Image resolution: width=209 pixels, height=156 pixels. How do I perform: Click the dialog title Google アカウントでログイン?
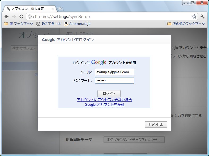[x=68, y=40]
